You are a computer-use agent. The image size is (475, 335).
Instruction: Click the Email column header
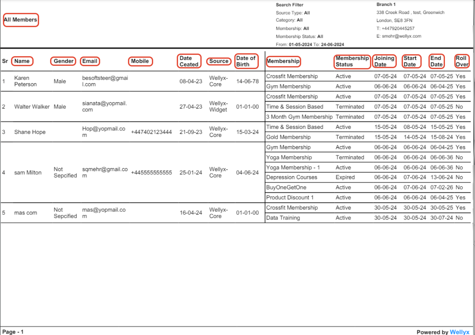point(90,61)
